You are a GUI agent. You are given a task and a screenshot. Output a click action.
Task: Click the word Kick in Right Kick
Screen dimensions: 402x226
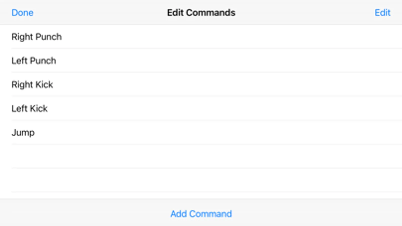44,85
